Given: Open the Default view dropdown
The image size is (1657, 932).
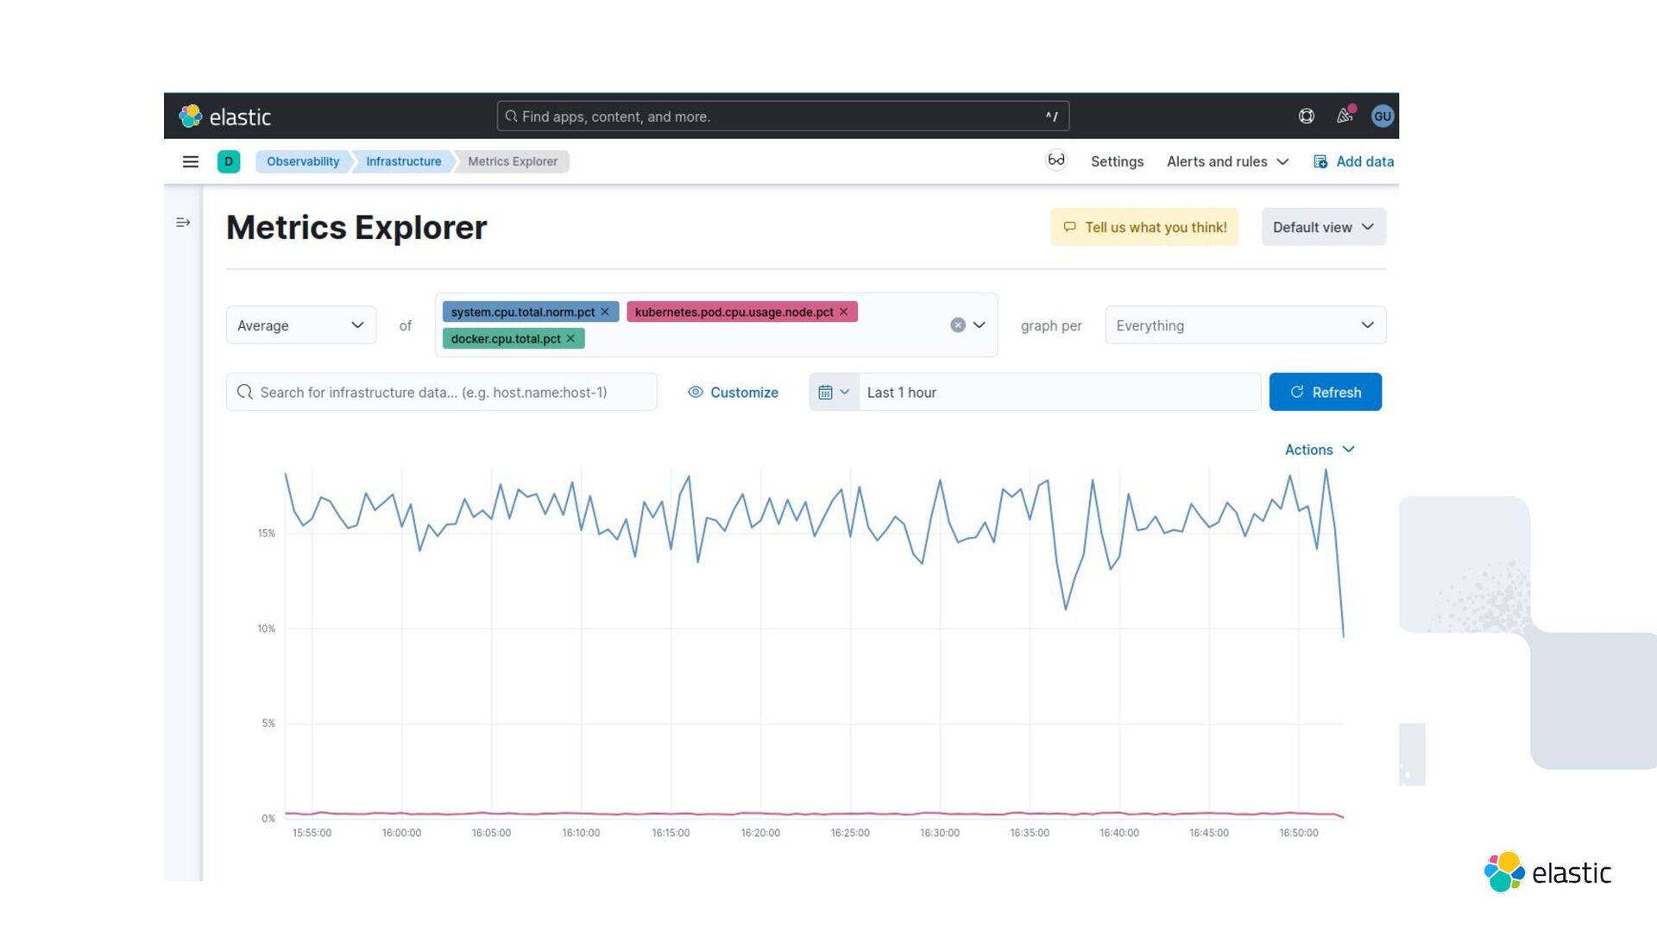Looking at the screenshot, I should [x=1324, y=227].
